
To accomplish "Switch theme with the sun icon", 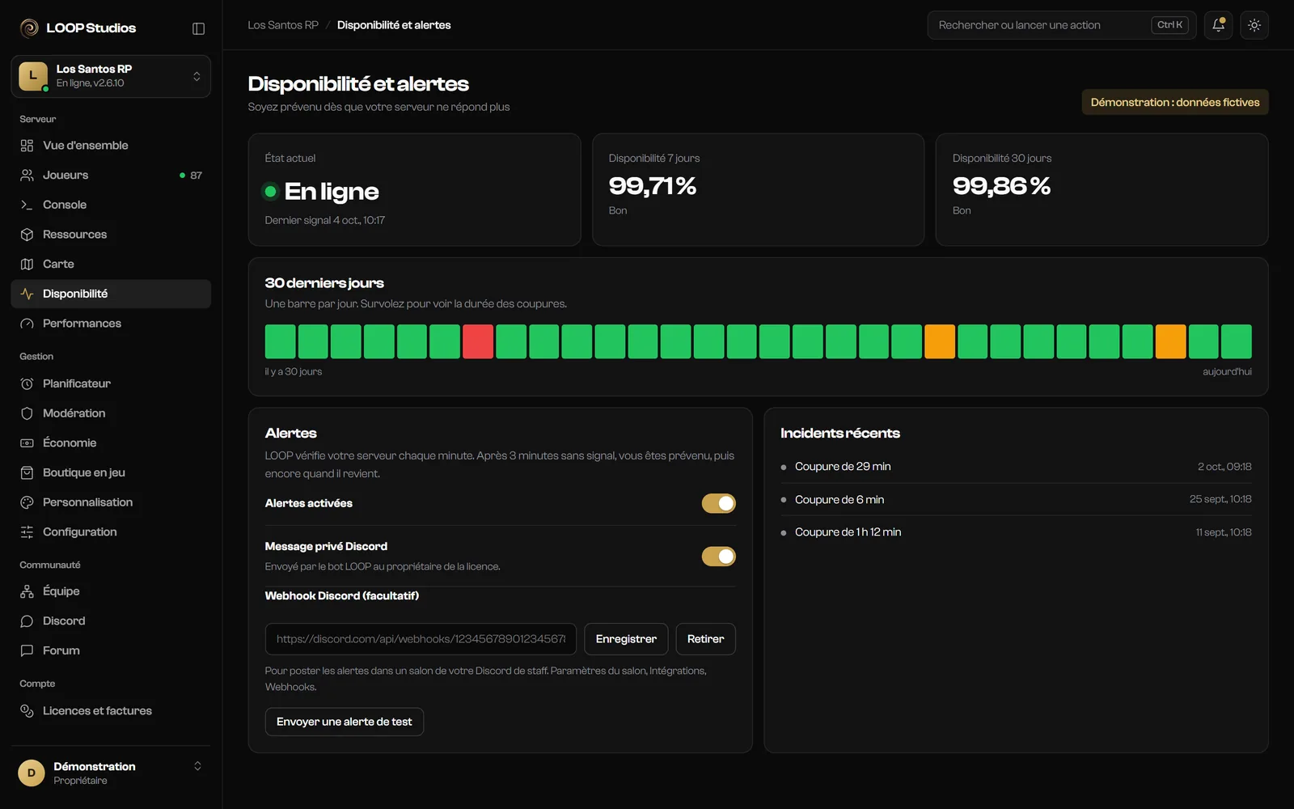I will click(1254, 25).
